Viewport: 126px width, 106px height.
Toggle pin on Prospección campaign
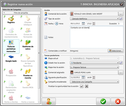(5, 70)
